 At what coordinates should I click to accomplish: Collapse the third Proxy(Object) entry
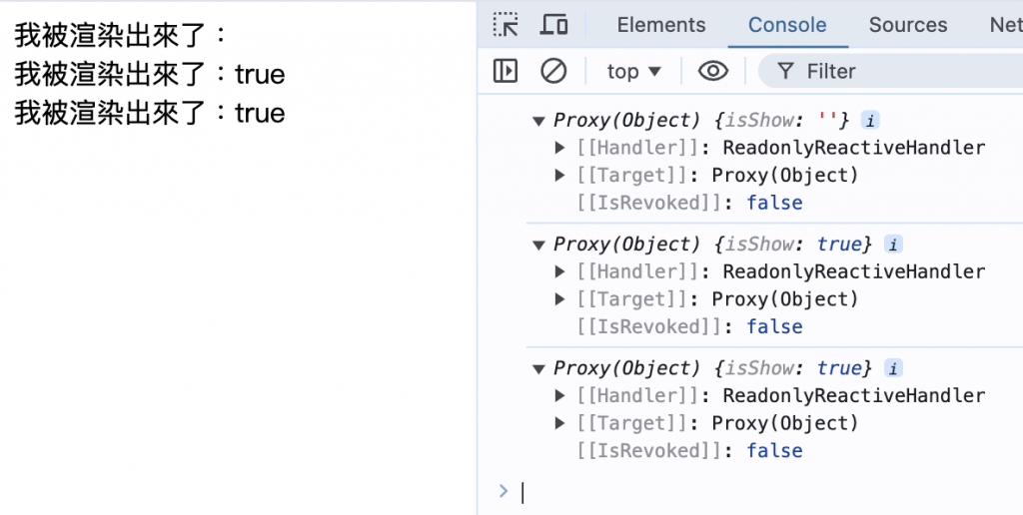[540, 368]
